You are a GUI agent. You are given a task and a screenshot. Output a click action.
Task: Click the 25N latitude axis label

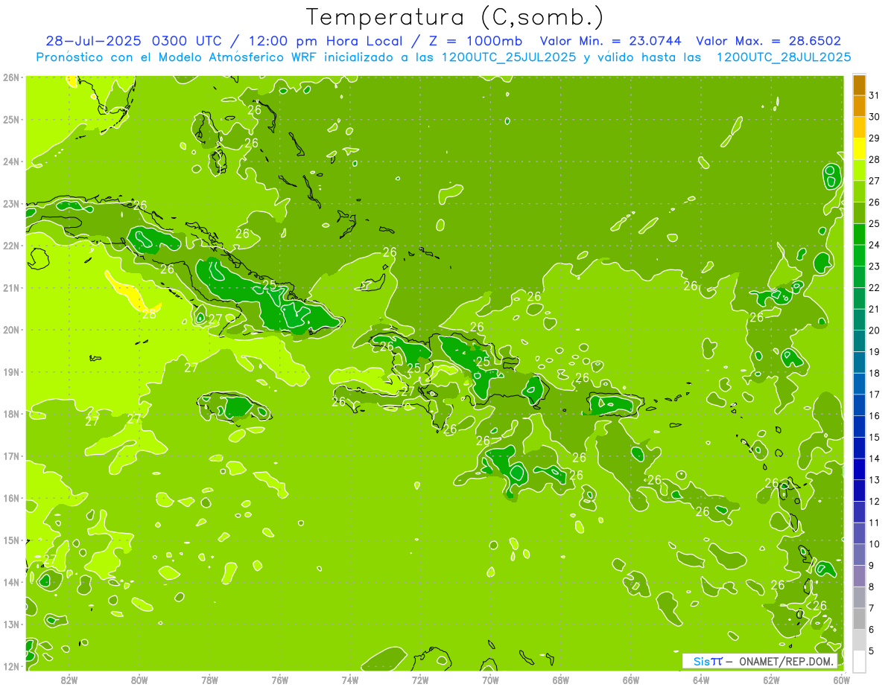(x=10, y=119)
